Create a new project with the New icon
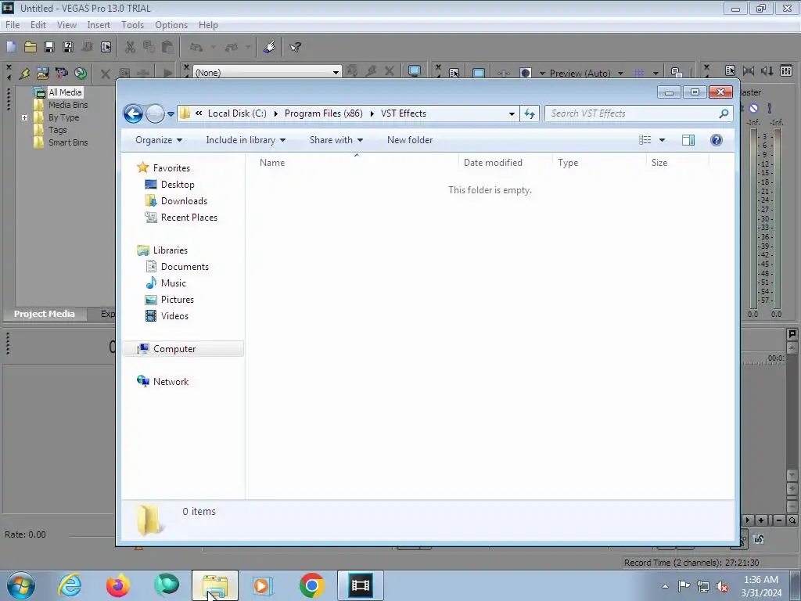 [x=11, y=47]
